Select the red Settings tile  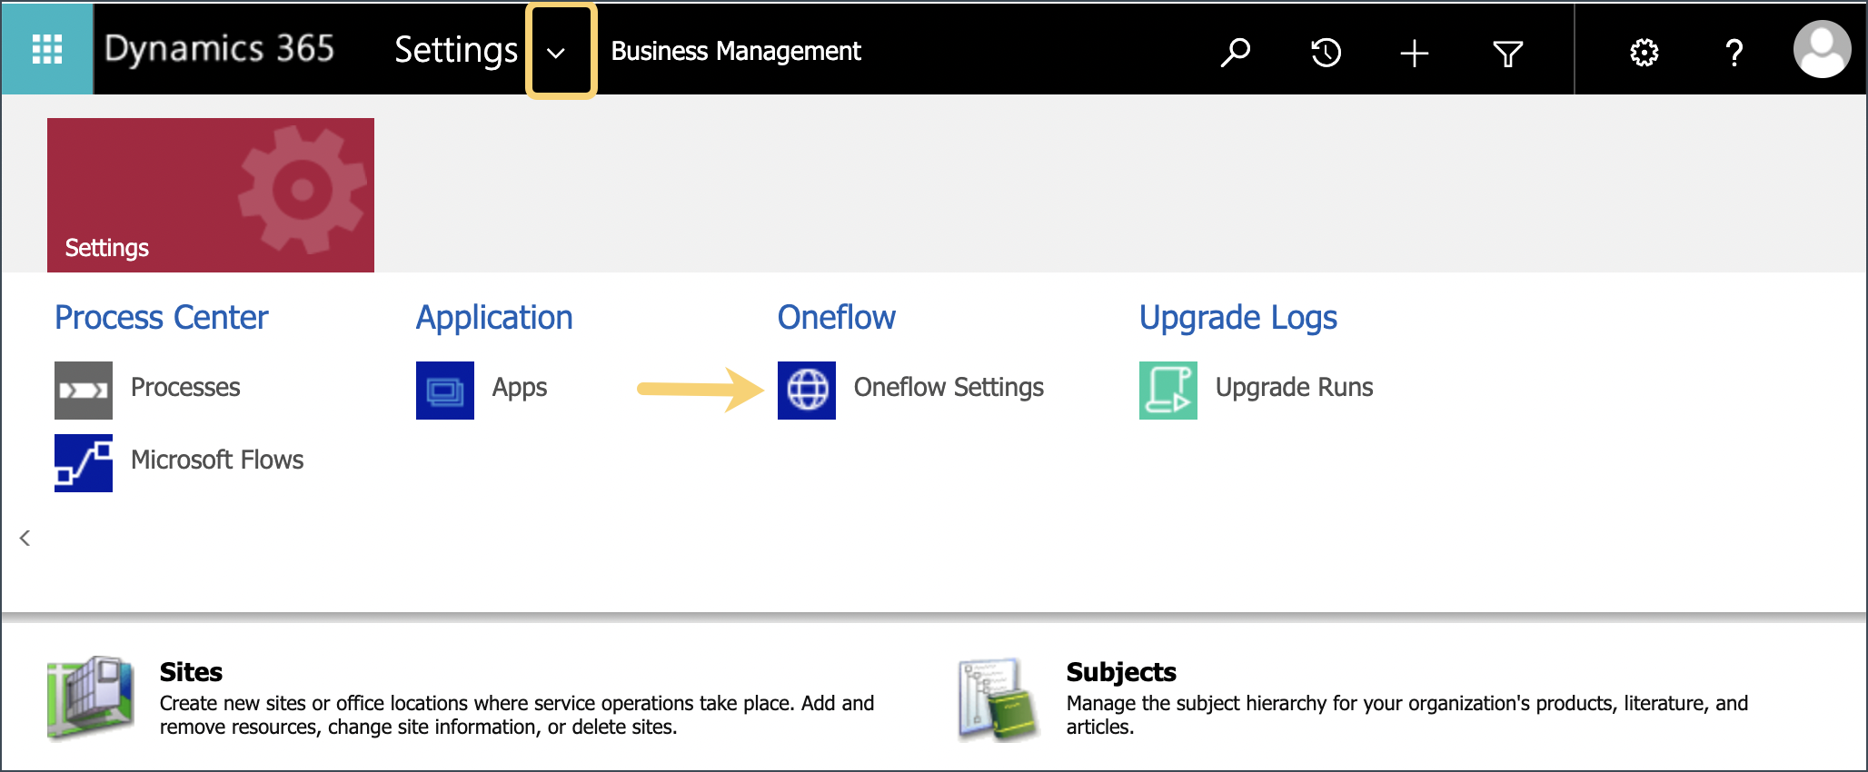pos(211,195)
